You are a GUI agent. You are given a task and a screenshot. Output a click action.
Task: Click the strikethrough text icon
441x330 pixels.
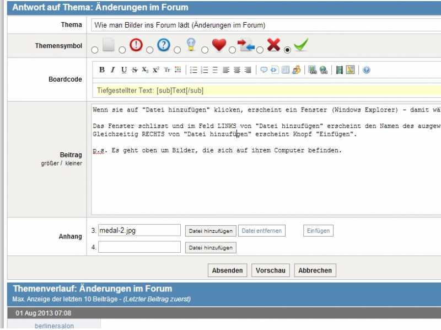coord(134,70)
